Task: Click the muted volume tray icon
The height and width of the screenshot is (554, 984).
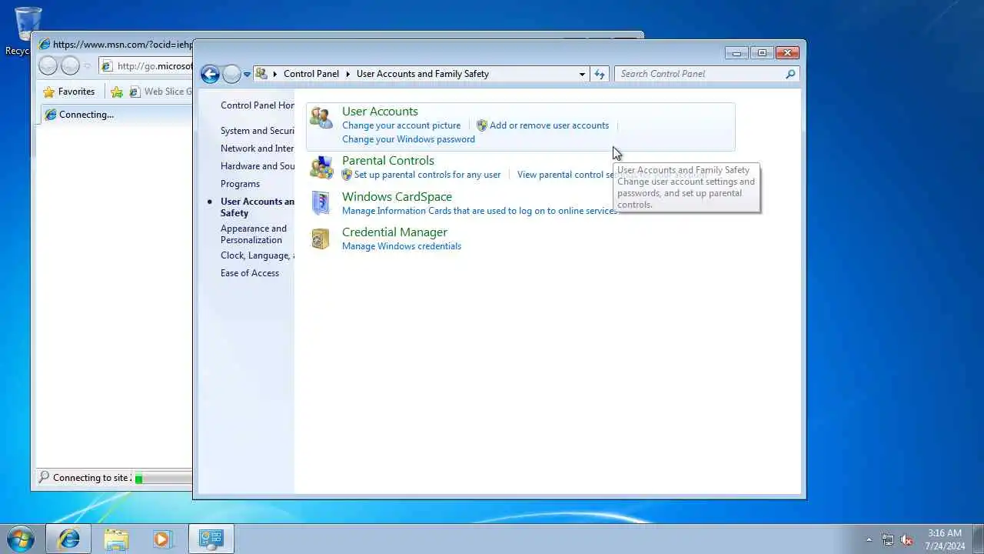Action: click(906, 539)
